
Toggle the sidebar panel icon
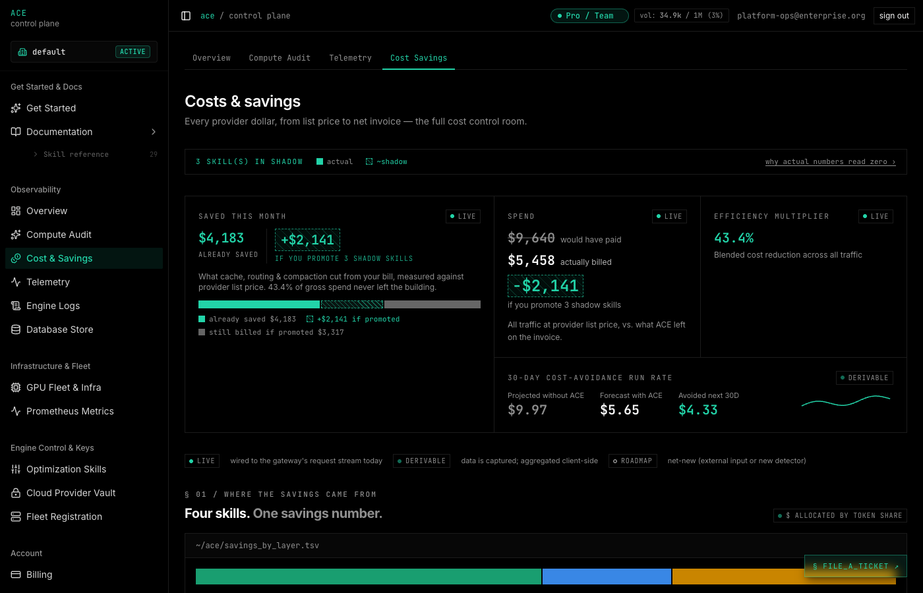(186, 16)
